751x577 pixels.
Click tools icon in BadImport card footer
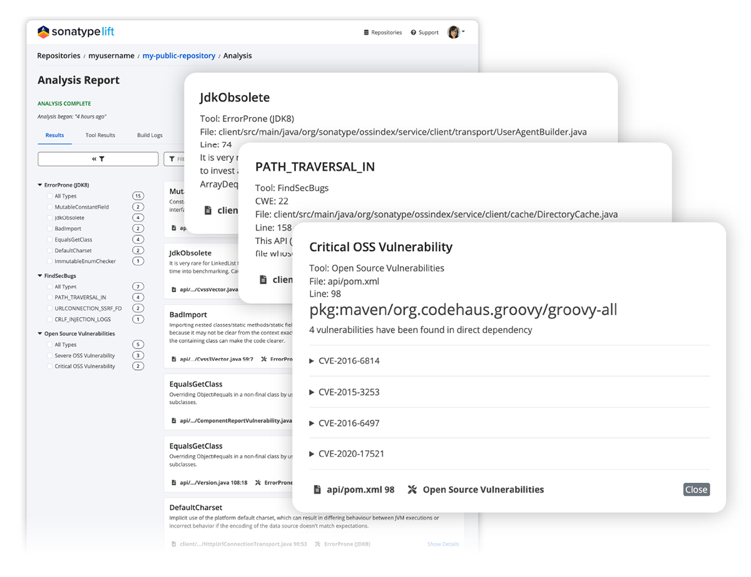264,359
